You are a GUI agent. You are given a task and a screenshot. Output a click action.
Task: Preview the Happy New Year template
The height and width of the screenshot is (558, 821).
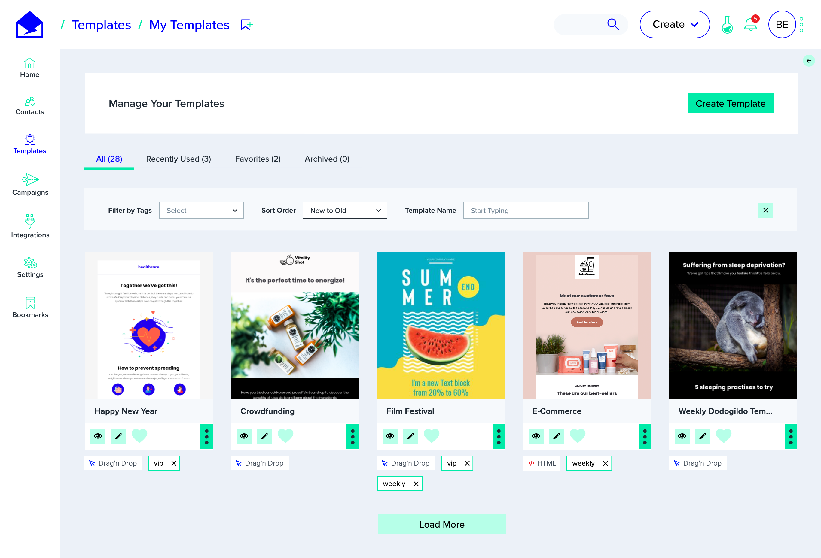98,436
